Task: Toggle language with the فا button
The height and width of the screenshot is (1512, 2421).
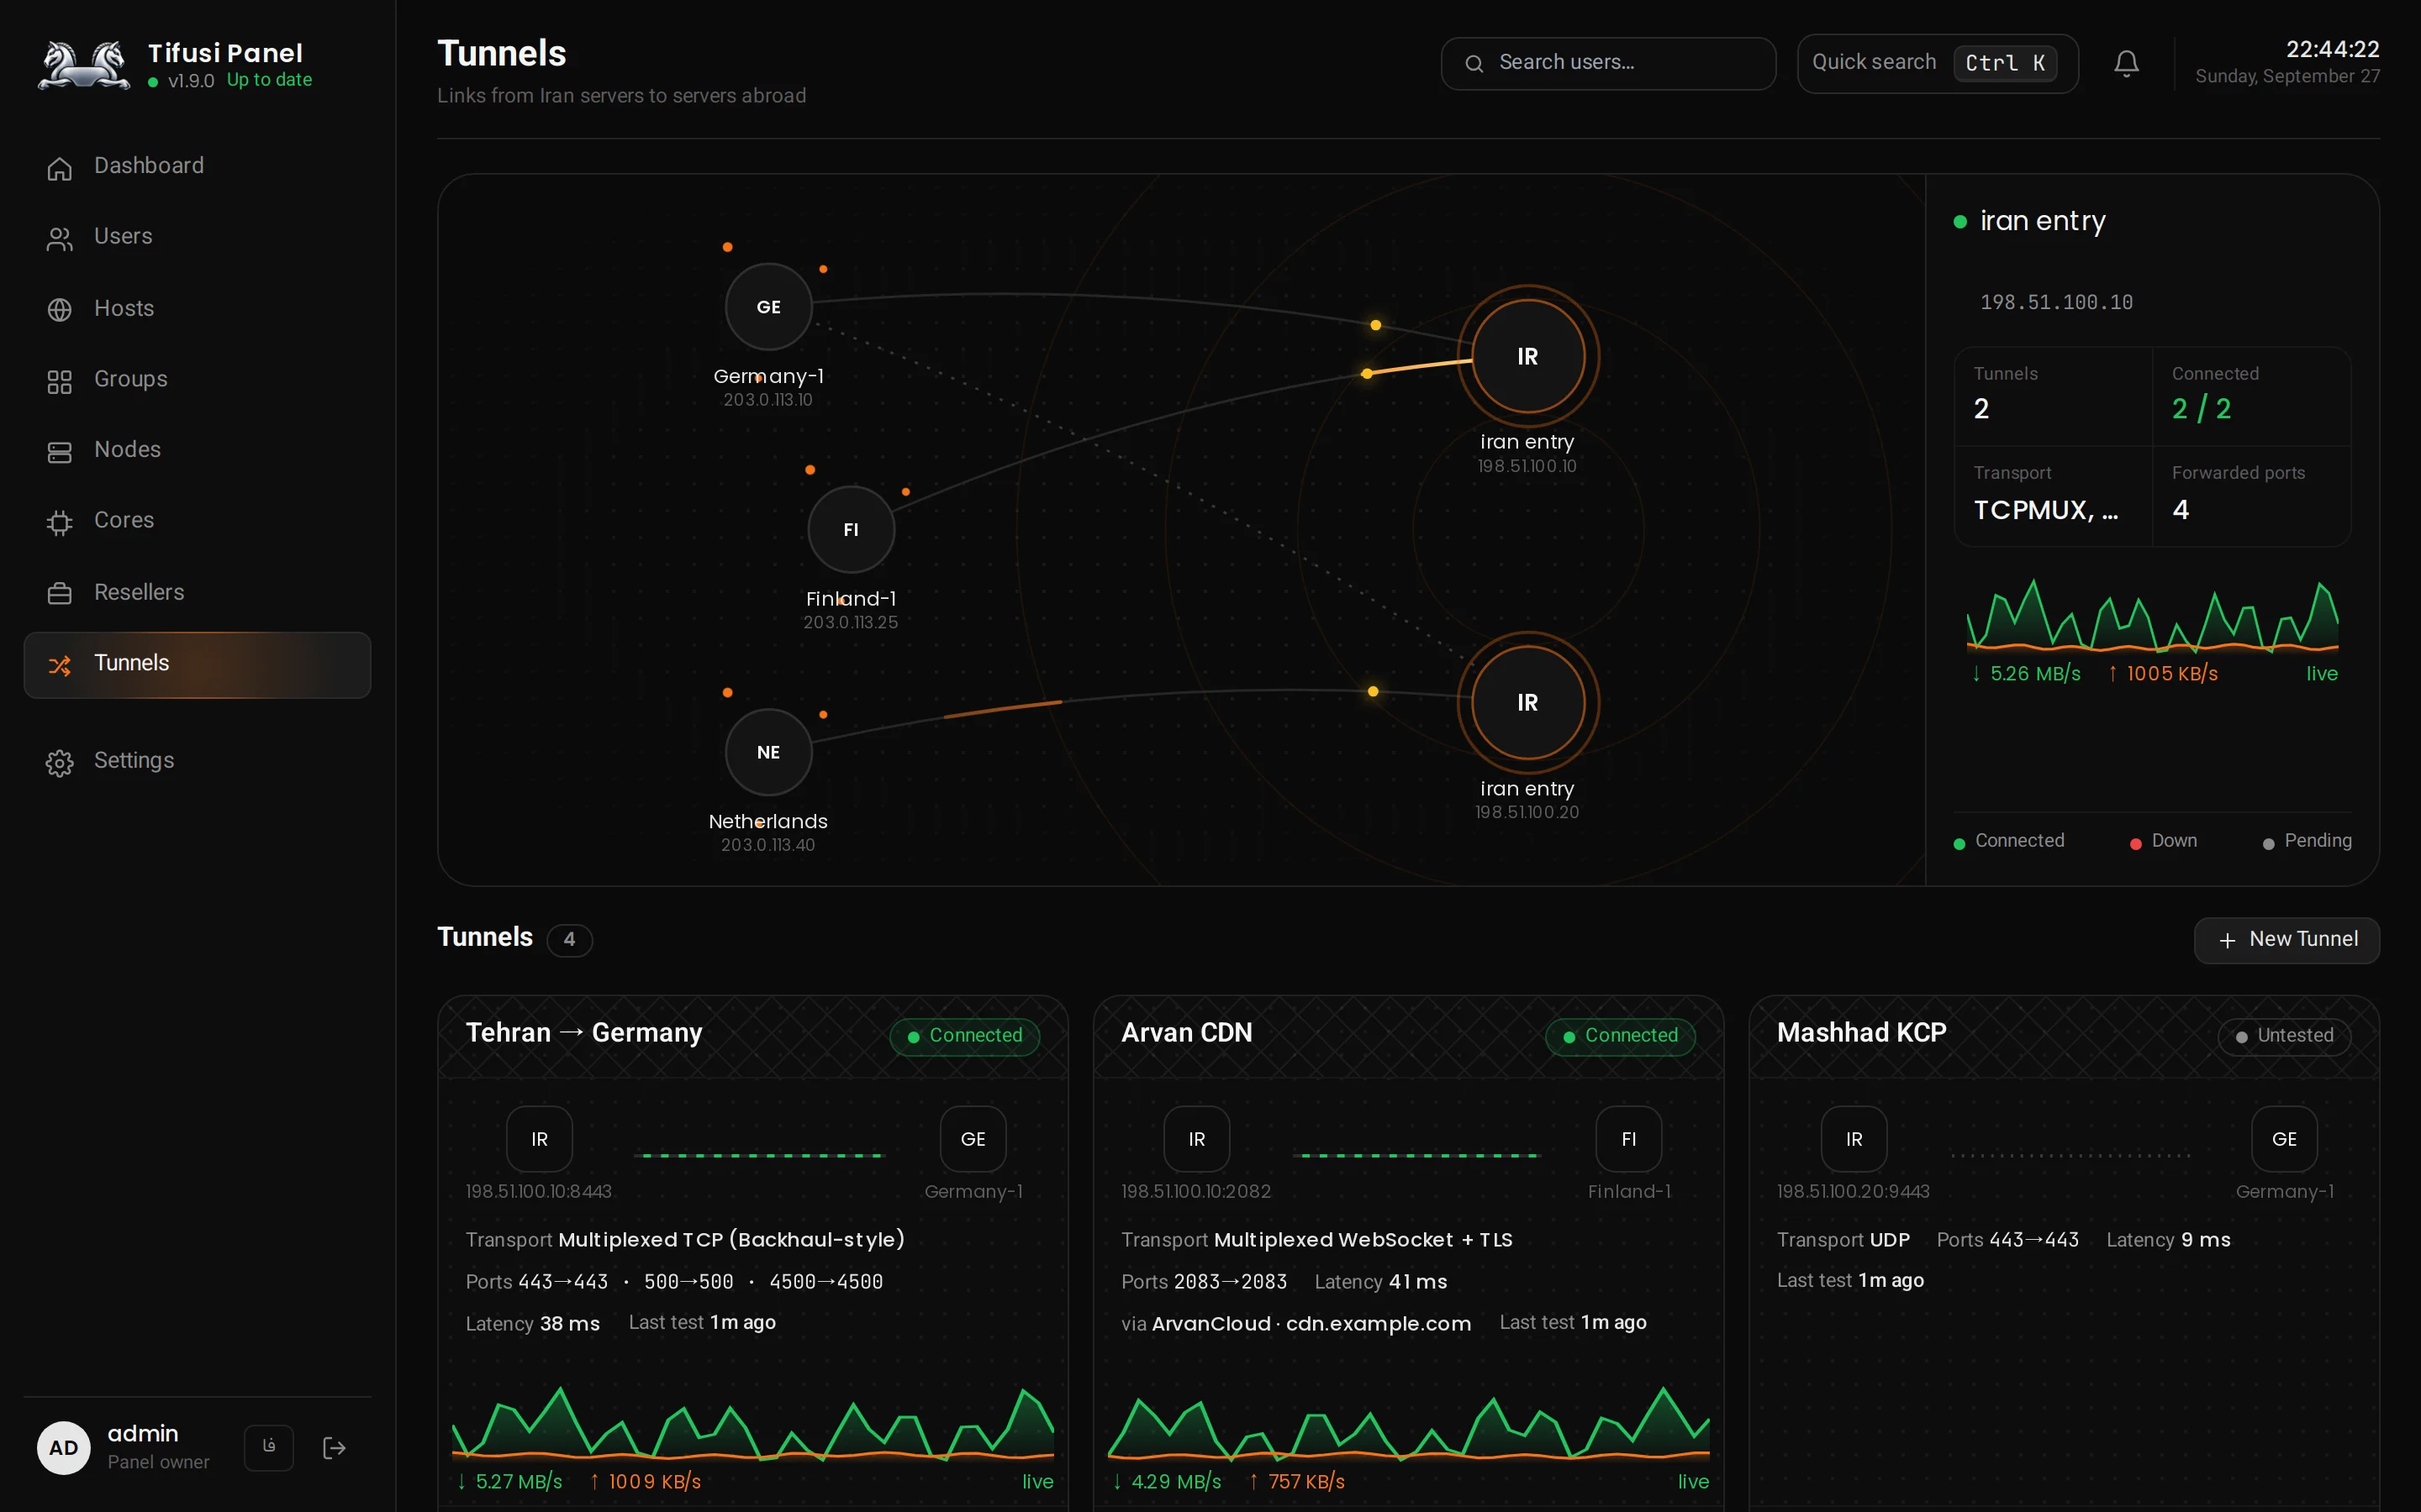Action: coord(268,1447)
